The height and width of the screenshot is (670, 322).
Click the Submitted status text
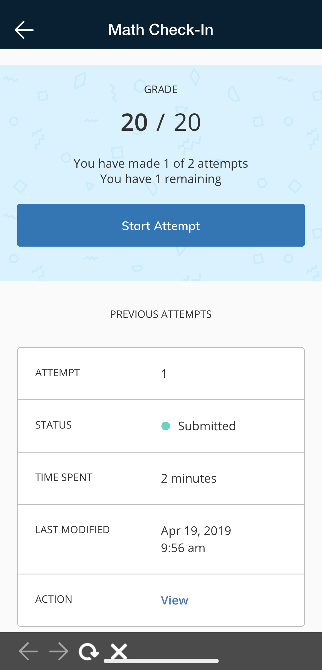[207, 426]
